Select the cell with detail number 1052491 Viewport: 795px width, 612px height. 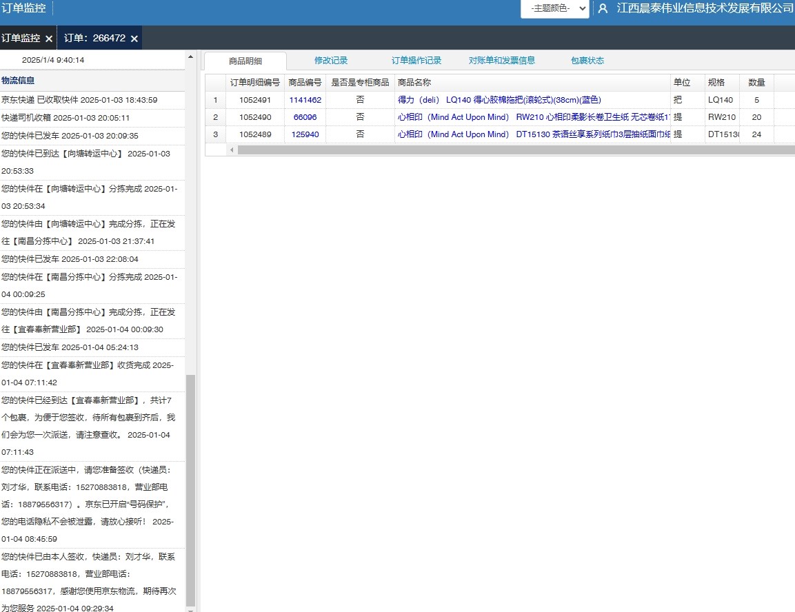tap(255, 100)
